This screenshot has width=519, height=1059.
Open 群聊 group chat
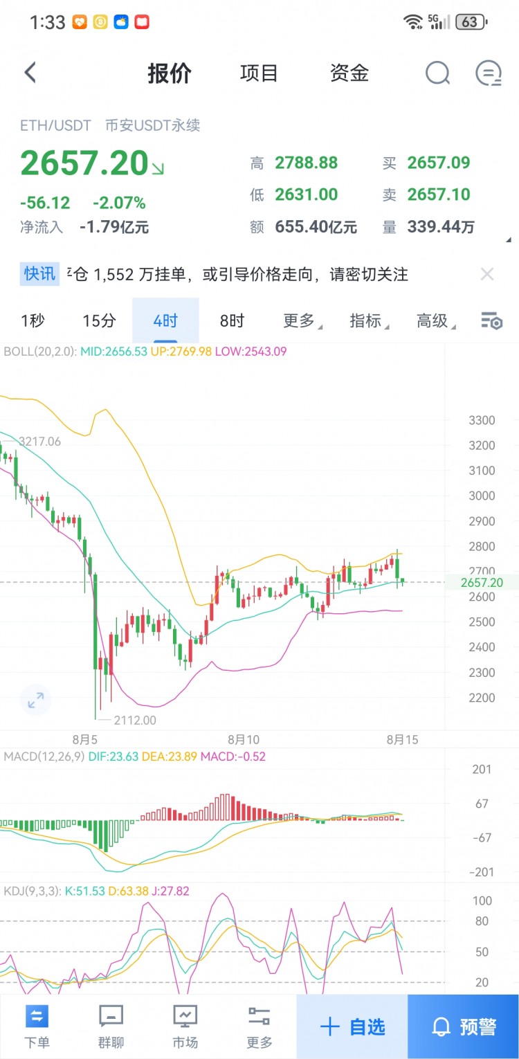[111, 1024]
